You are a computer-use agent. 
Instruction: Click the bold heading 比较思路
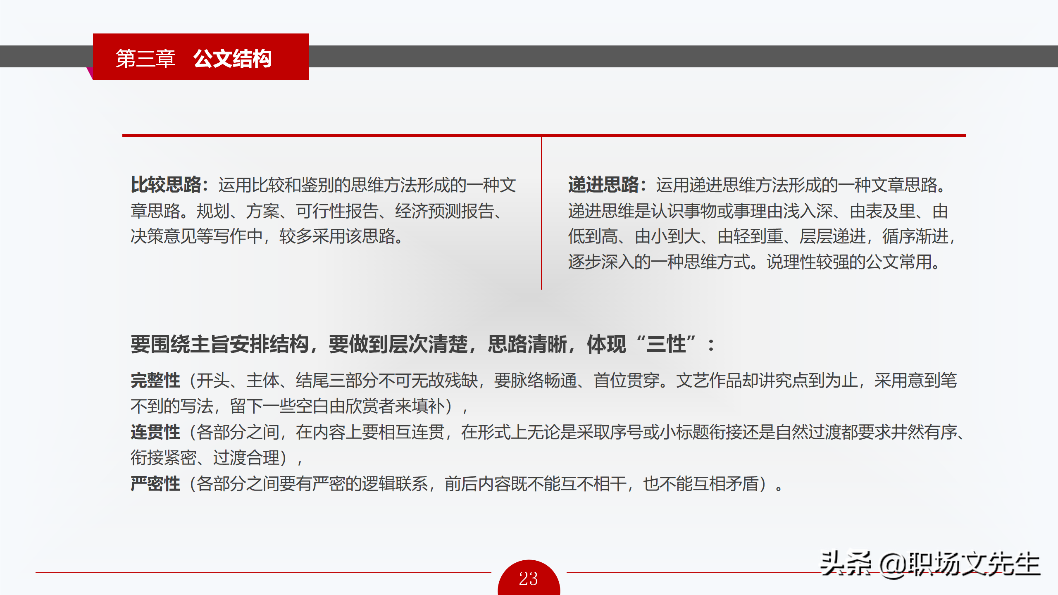(x=166, y=185)
